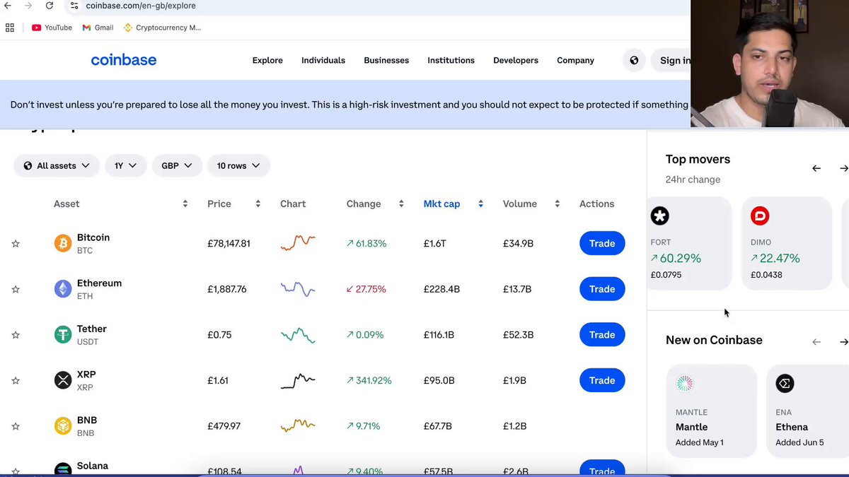Open the XRP one-year price chart
Screen dimensions: 849x477
[298, 381]
